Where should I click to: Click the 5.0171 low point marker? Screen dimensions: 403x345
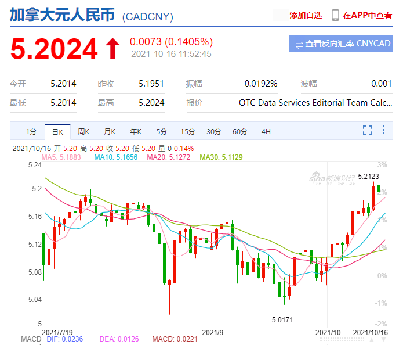283,319
